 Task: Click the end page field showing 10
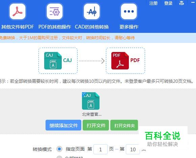click(x=133, y=149)
